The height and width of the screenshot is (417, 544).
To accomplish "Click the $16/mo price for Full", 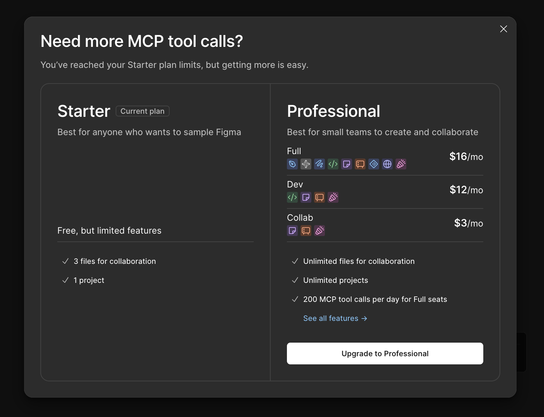I will [466, 157].
